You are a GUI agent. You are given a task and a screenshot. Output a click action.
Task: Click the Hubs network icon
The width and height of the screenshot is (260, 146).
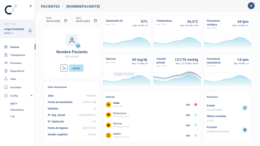pyautogui.click(x=6, y=79)
